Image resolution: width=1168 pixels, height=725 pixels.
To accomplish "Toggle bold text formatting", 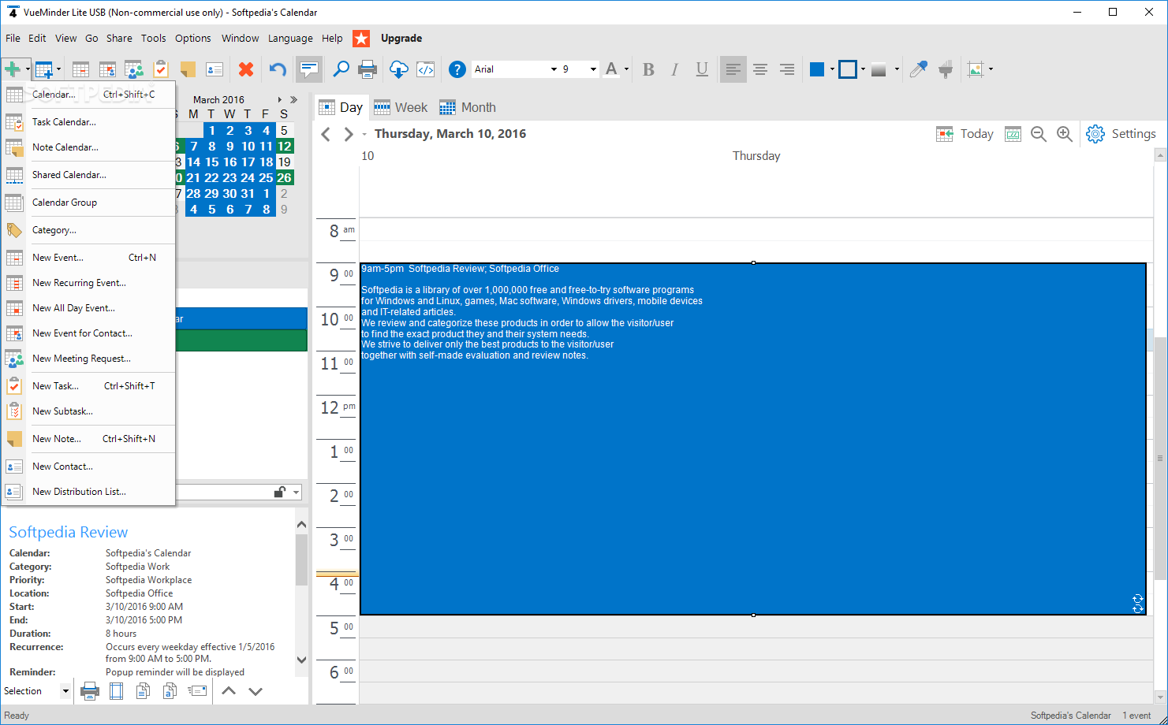I will pyautogui.click(x=648, y=69).
